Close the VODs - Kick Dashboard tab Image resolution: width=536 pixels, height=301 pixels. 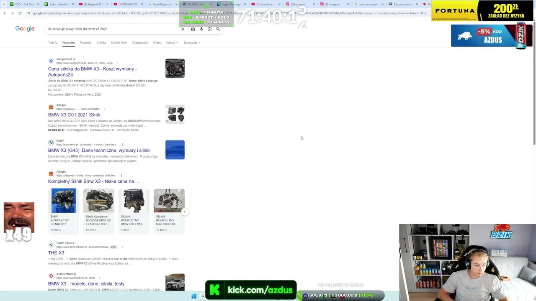38,4
